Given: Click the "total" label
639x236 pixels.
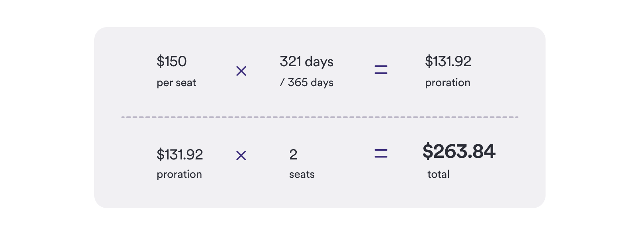Looking at the screenshot, I should [x=439, y=175].
